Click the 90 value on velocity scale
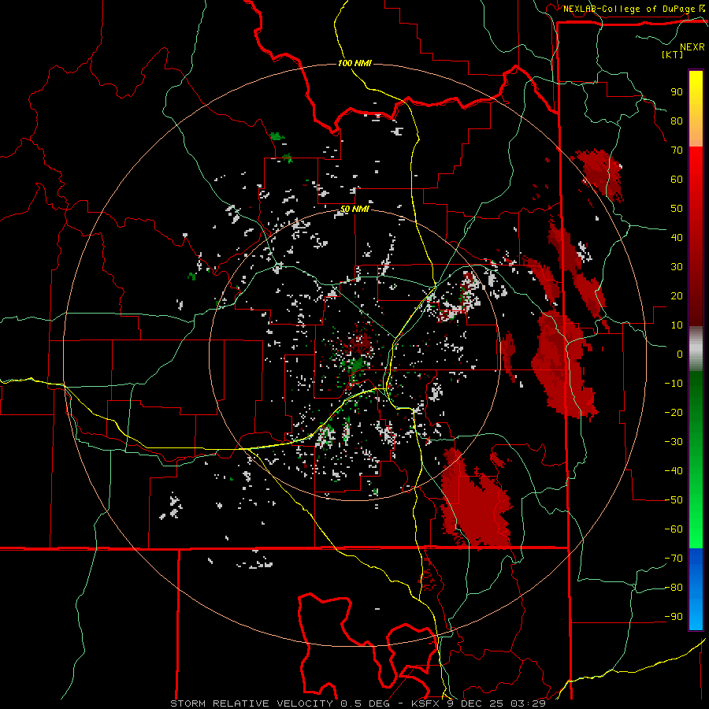 (x=677, y=92)
